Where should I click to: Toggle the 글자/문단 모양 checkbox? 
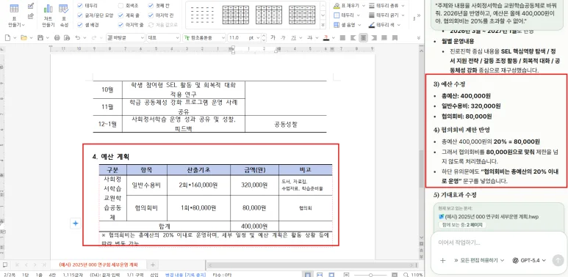80,15
